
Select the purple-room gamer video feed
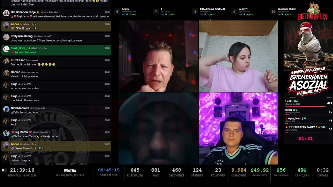pos(238,129)
